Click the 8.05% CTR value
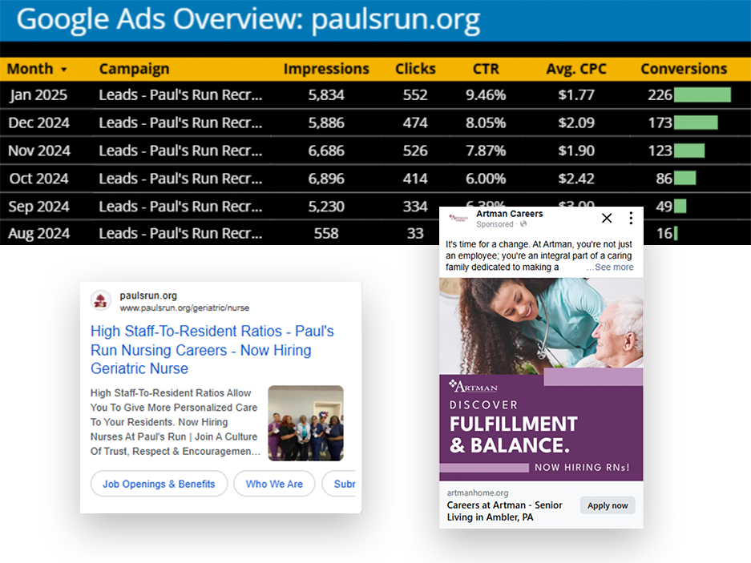Screen dimensions: 751x563 486,123
